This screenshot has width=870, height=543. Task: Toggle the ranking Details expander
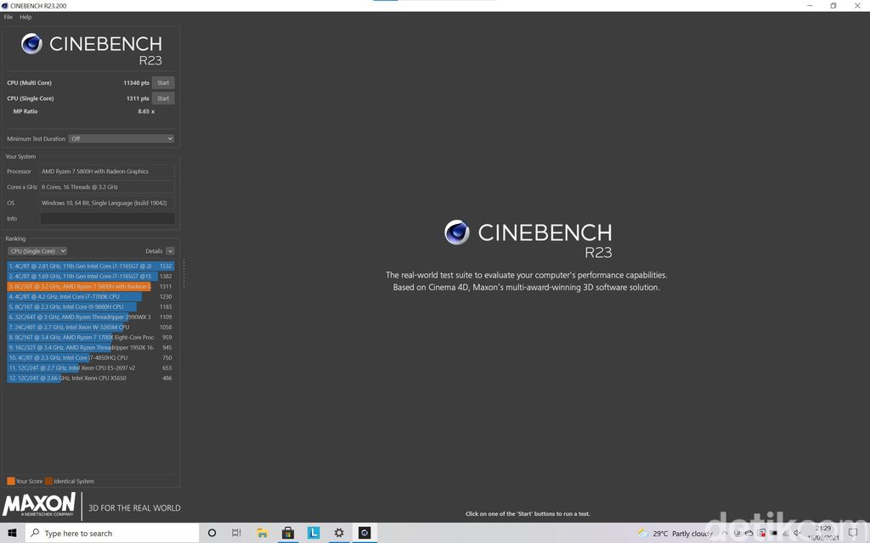click(170, 251)
